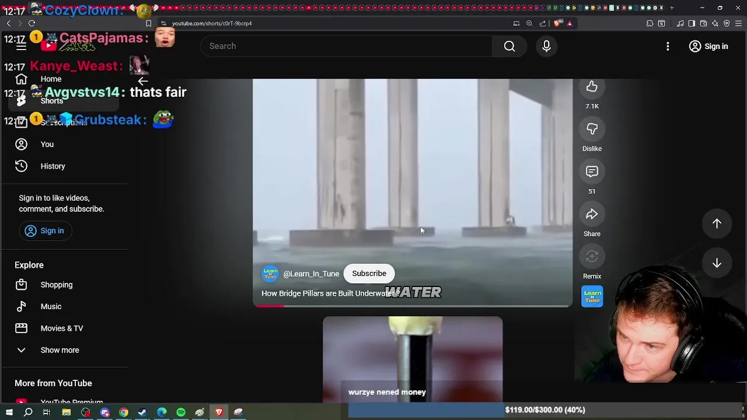Viewport: 747px width, 420px height.
Task: Open the Windows Start menu
Action: point(9,412)
